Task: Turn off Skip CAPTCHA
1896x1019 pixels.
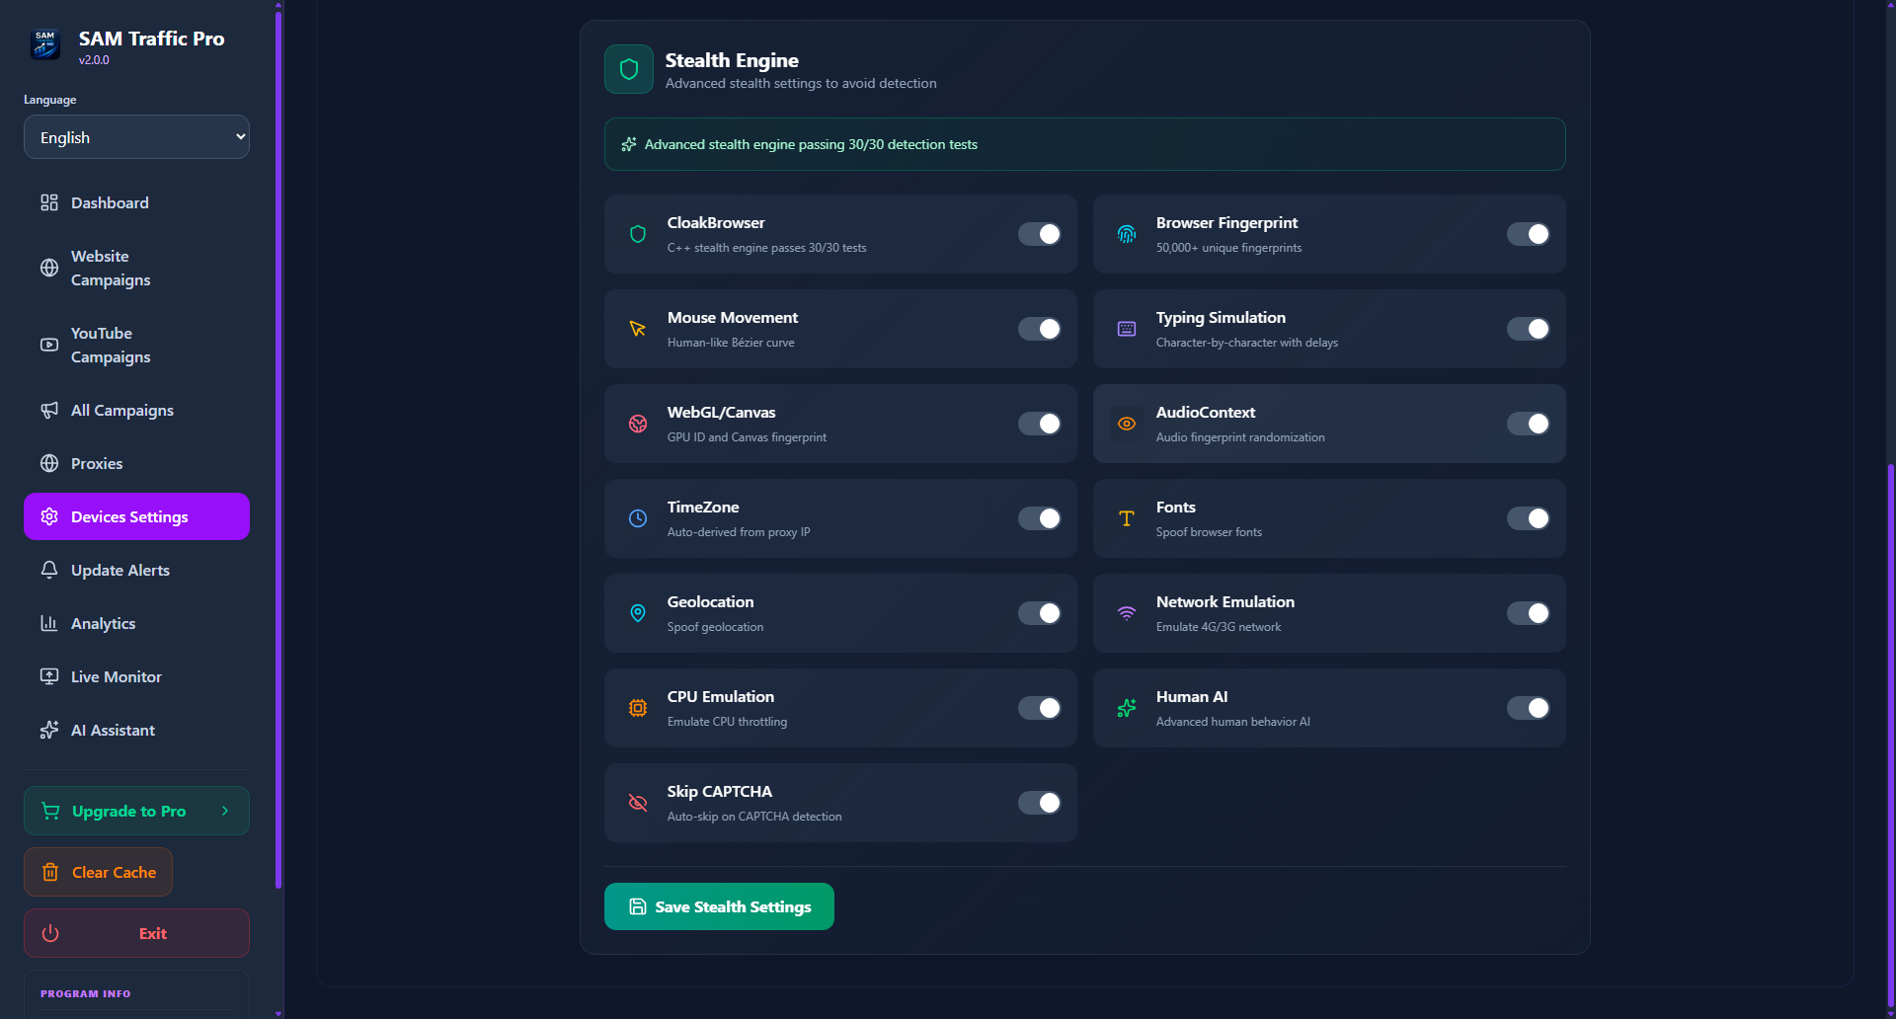Action: pyautogui.click(x=1039, y=803)
